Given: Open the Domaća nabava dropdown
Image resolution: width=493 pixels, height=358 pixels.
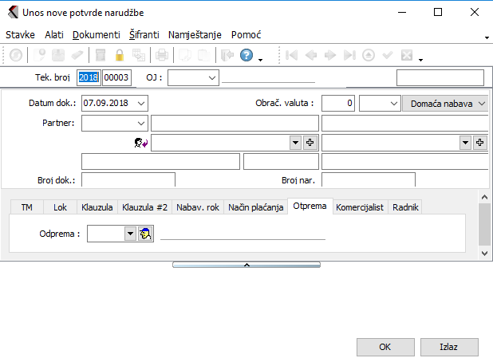Looking at the screenshot, I should 480,103.
